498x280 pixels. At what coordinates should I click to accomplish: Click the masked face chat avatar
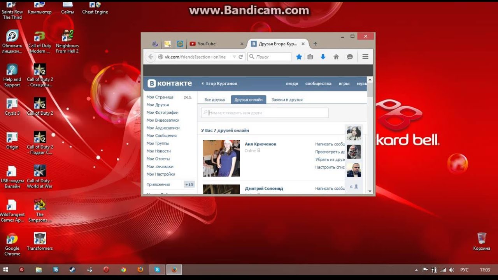coord(354,152)
